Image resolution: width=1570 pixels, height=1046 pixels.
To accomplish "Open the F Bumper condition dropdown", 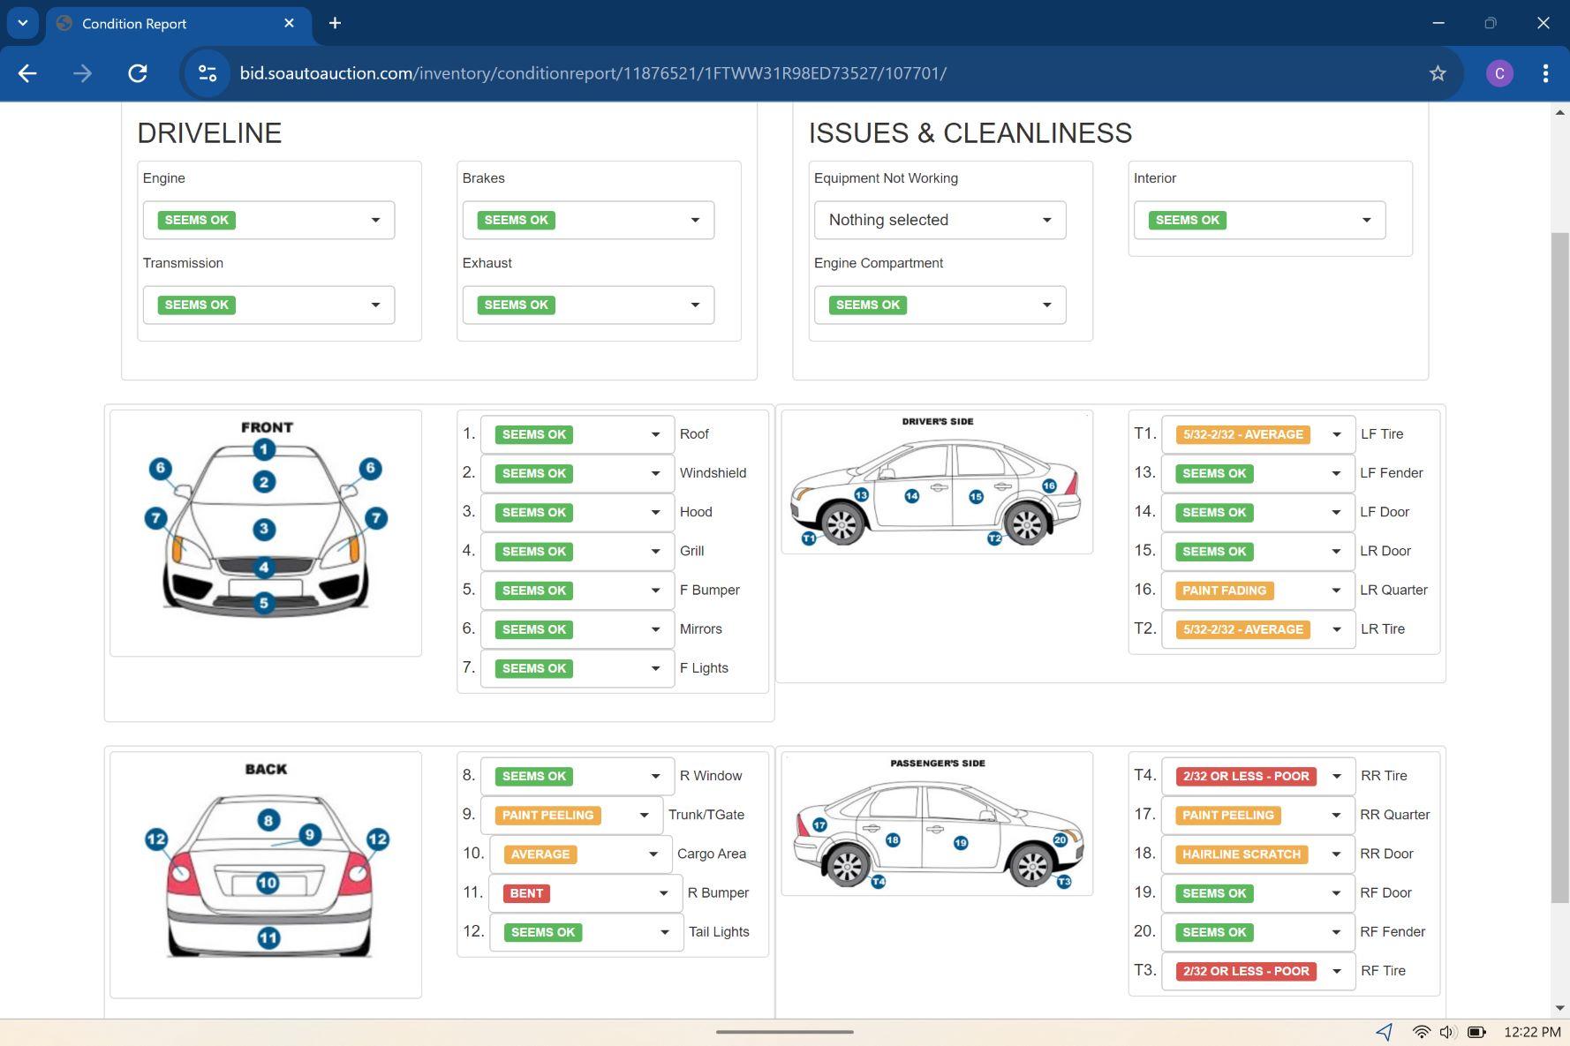I will coord(577,590).
